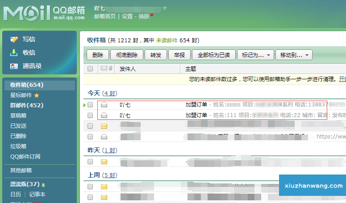
Task: Click the green bottle icon next to 漂流瓶
Action: 43,184
